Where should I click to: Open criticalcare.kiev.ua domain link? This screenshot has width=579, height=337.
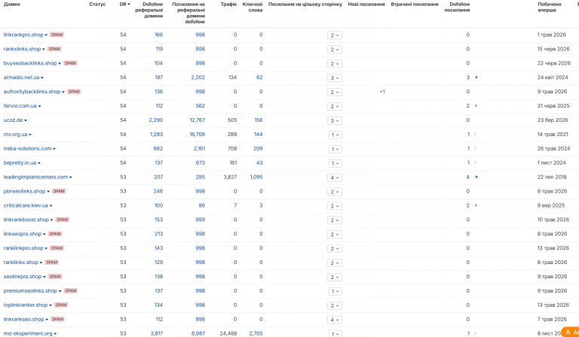tap(26, 205)
